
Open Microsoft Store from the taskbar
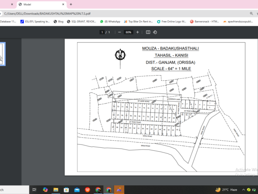66,190
